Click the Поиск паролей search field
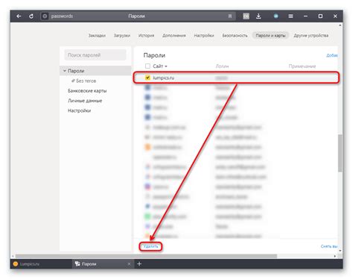The image size is (353, 279). click(95, 55)
